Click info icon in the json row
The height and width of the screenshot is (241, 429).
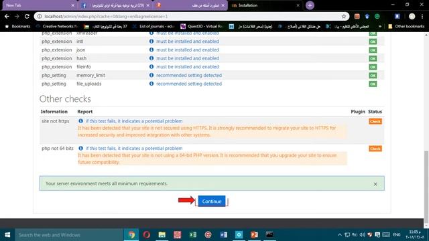point(151,50)
